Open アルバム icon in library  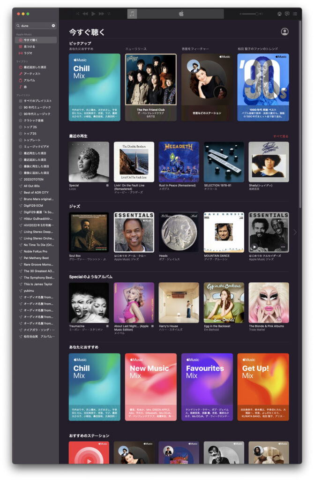coord(21,80)
